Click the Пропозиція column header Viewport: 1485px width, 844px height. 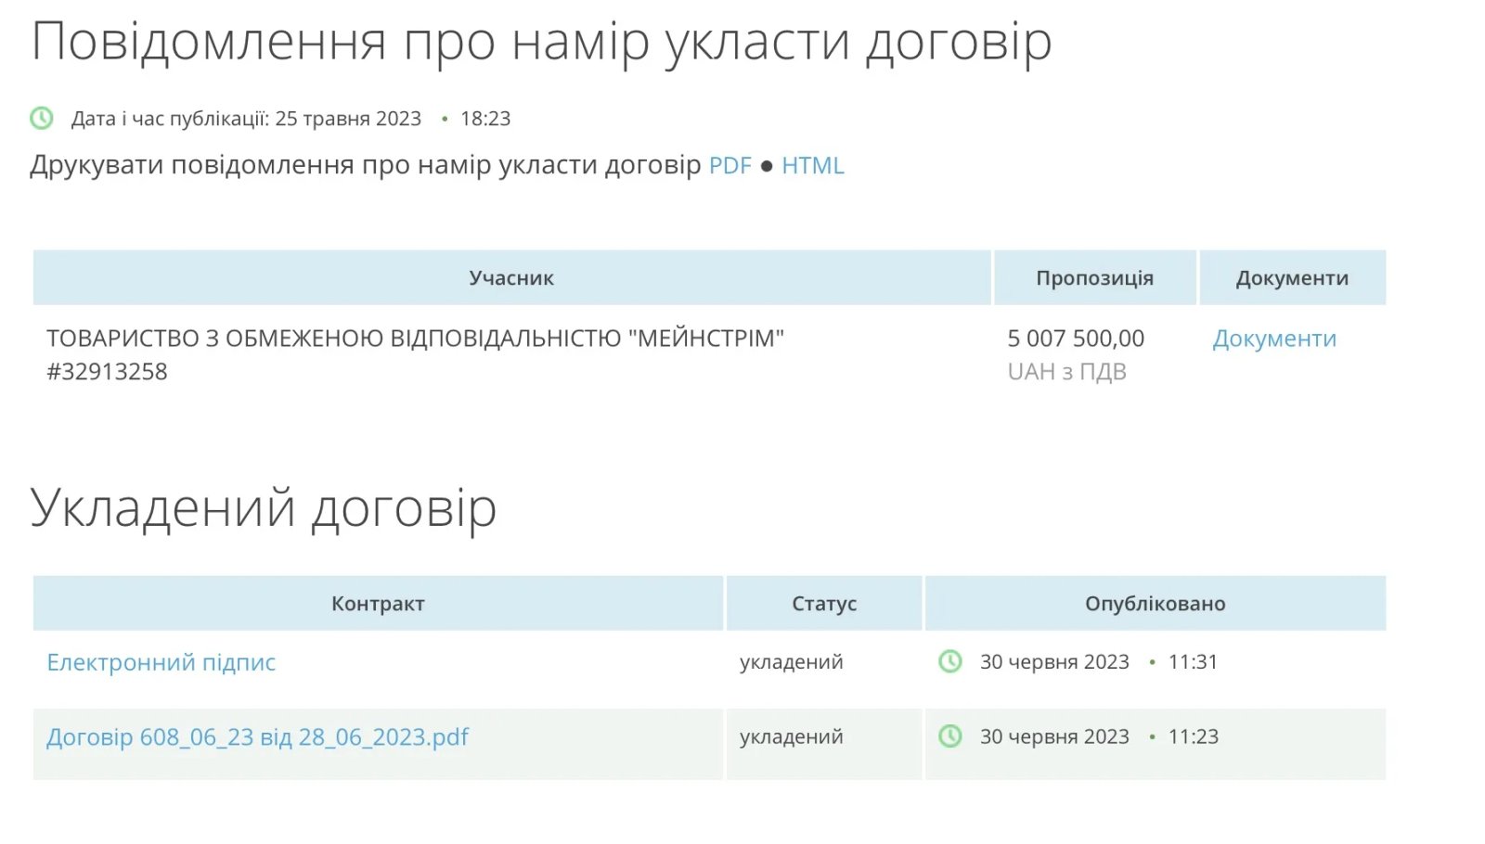(1093, 276)
